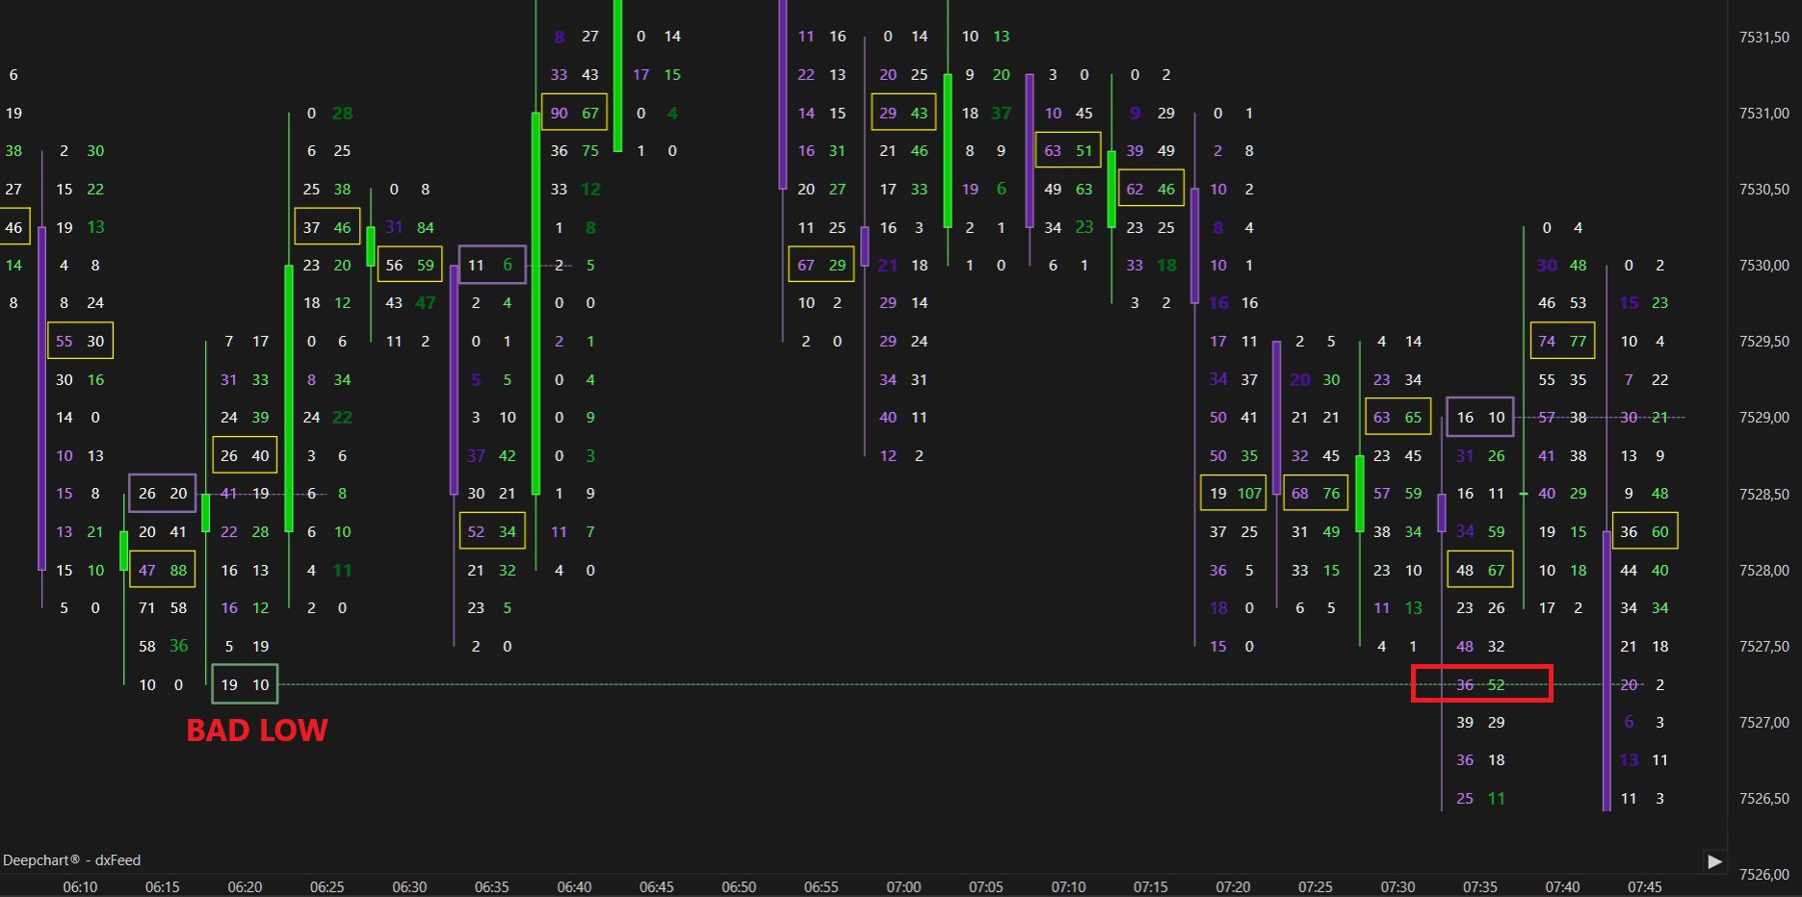The height and width of the screenshot is (897, 1802).
Task: Select the 07:00 time axis label
Action: (903, 886)
